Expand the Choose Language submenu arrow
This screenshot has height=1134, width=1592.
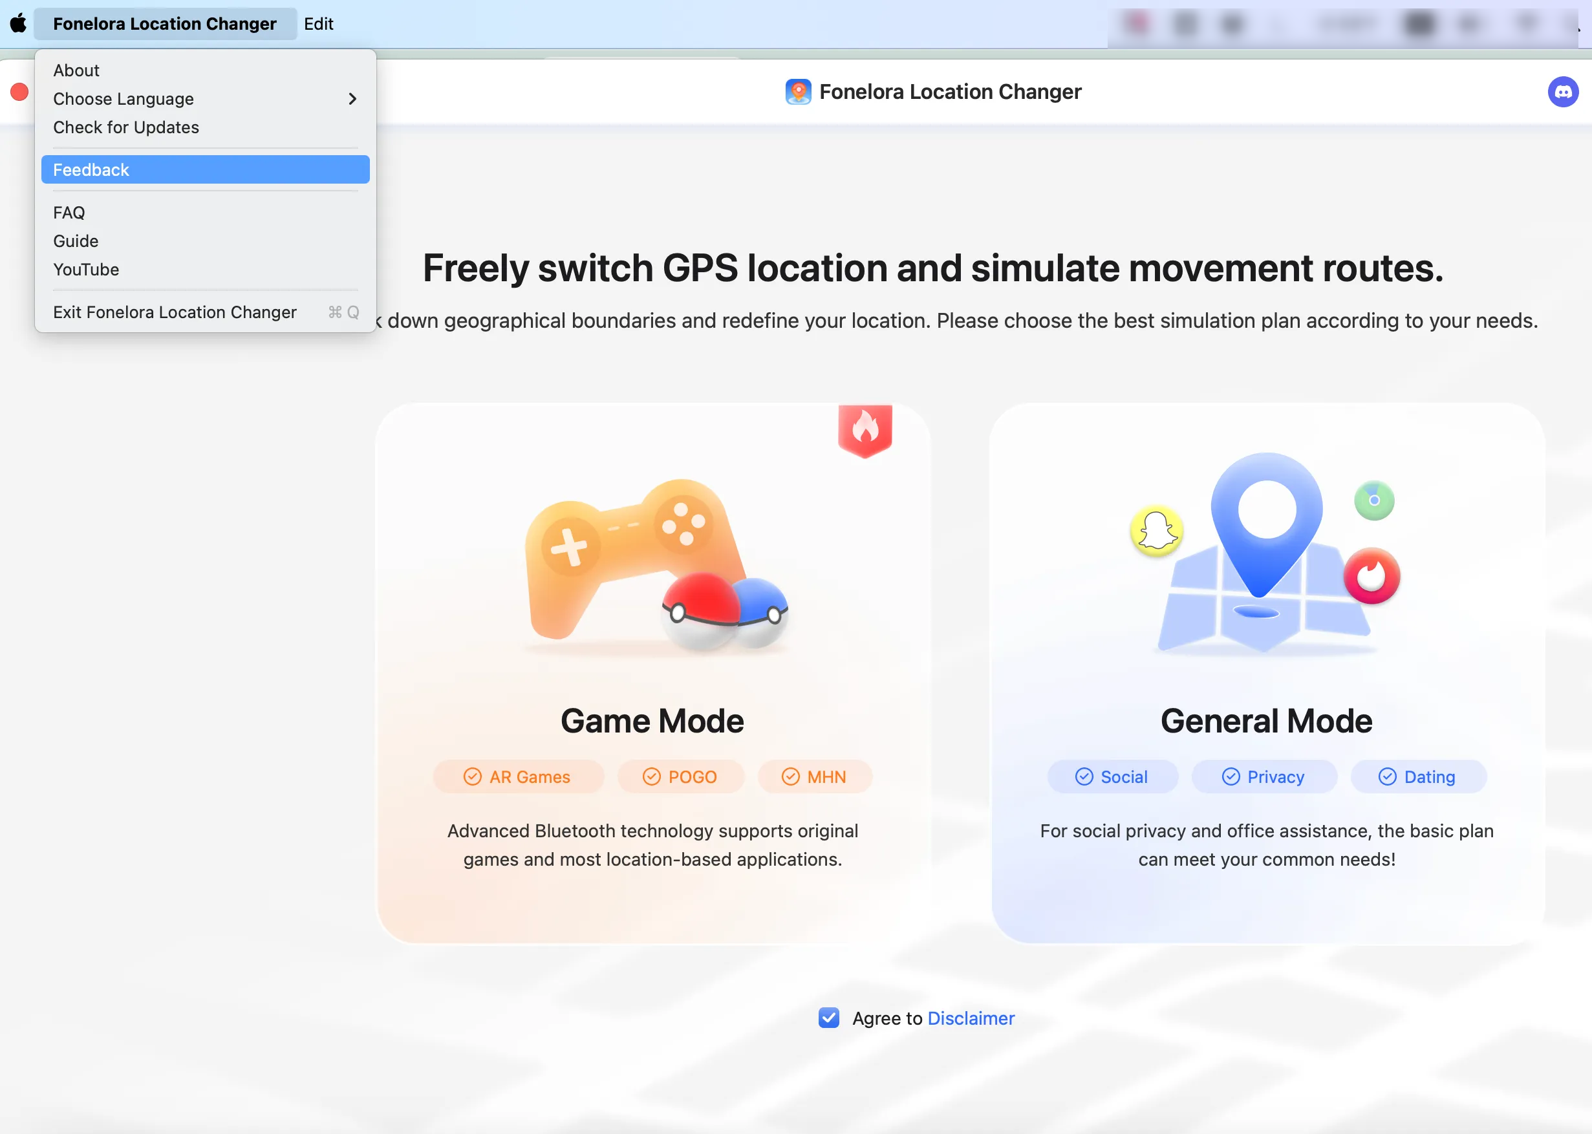(x=352, y=99)
